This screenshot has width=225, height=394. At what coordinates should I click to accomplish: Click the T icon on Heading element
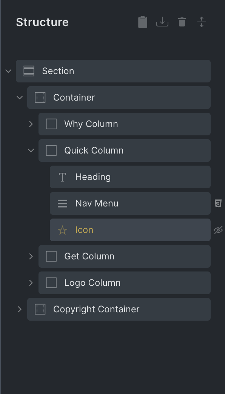click(62, 177)
